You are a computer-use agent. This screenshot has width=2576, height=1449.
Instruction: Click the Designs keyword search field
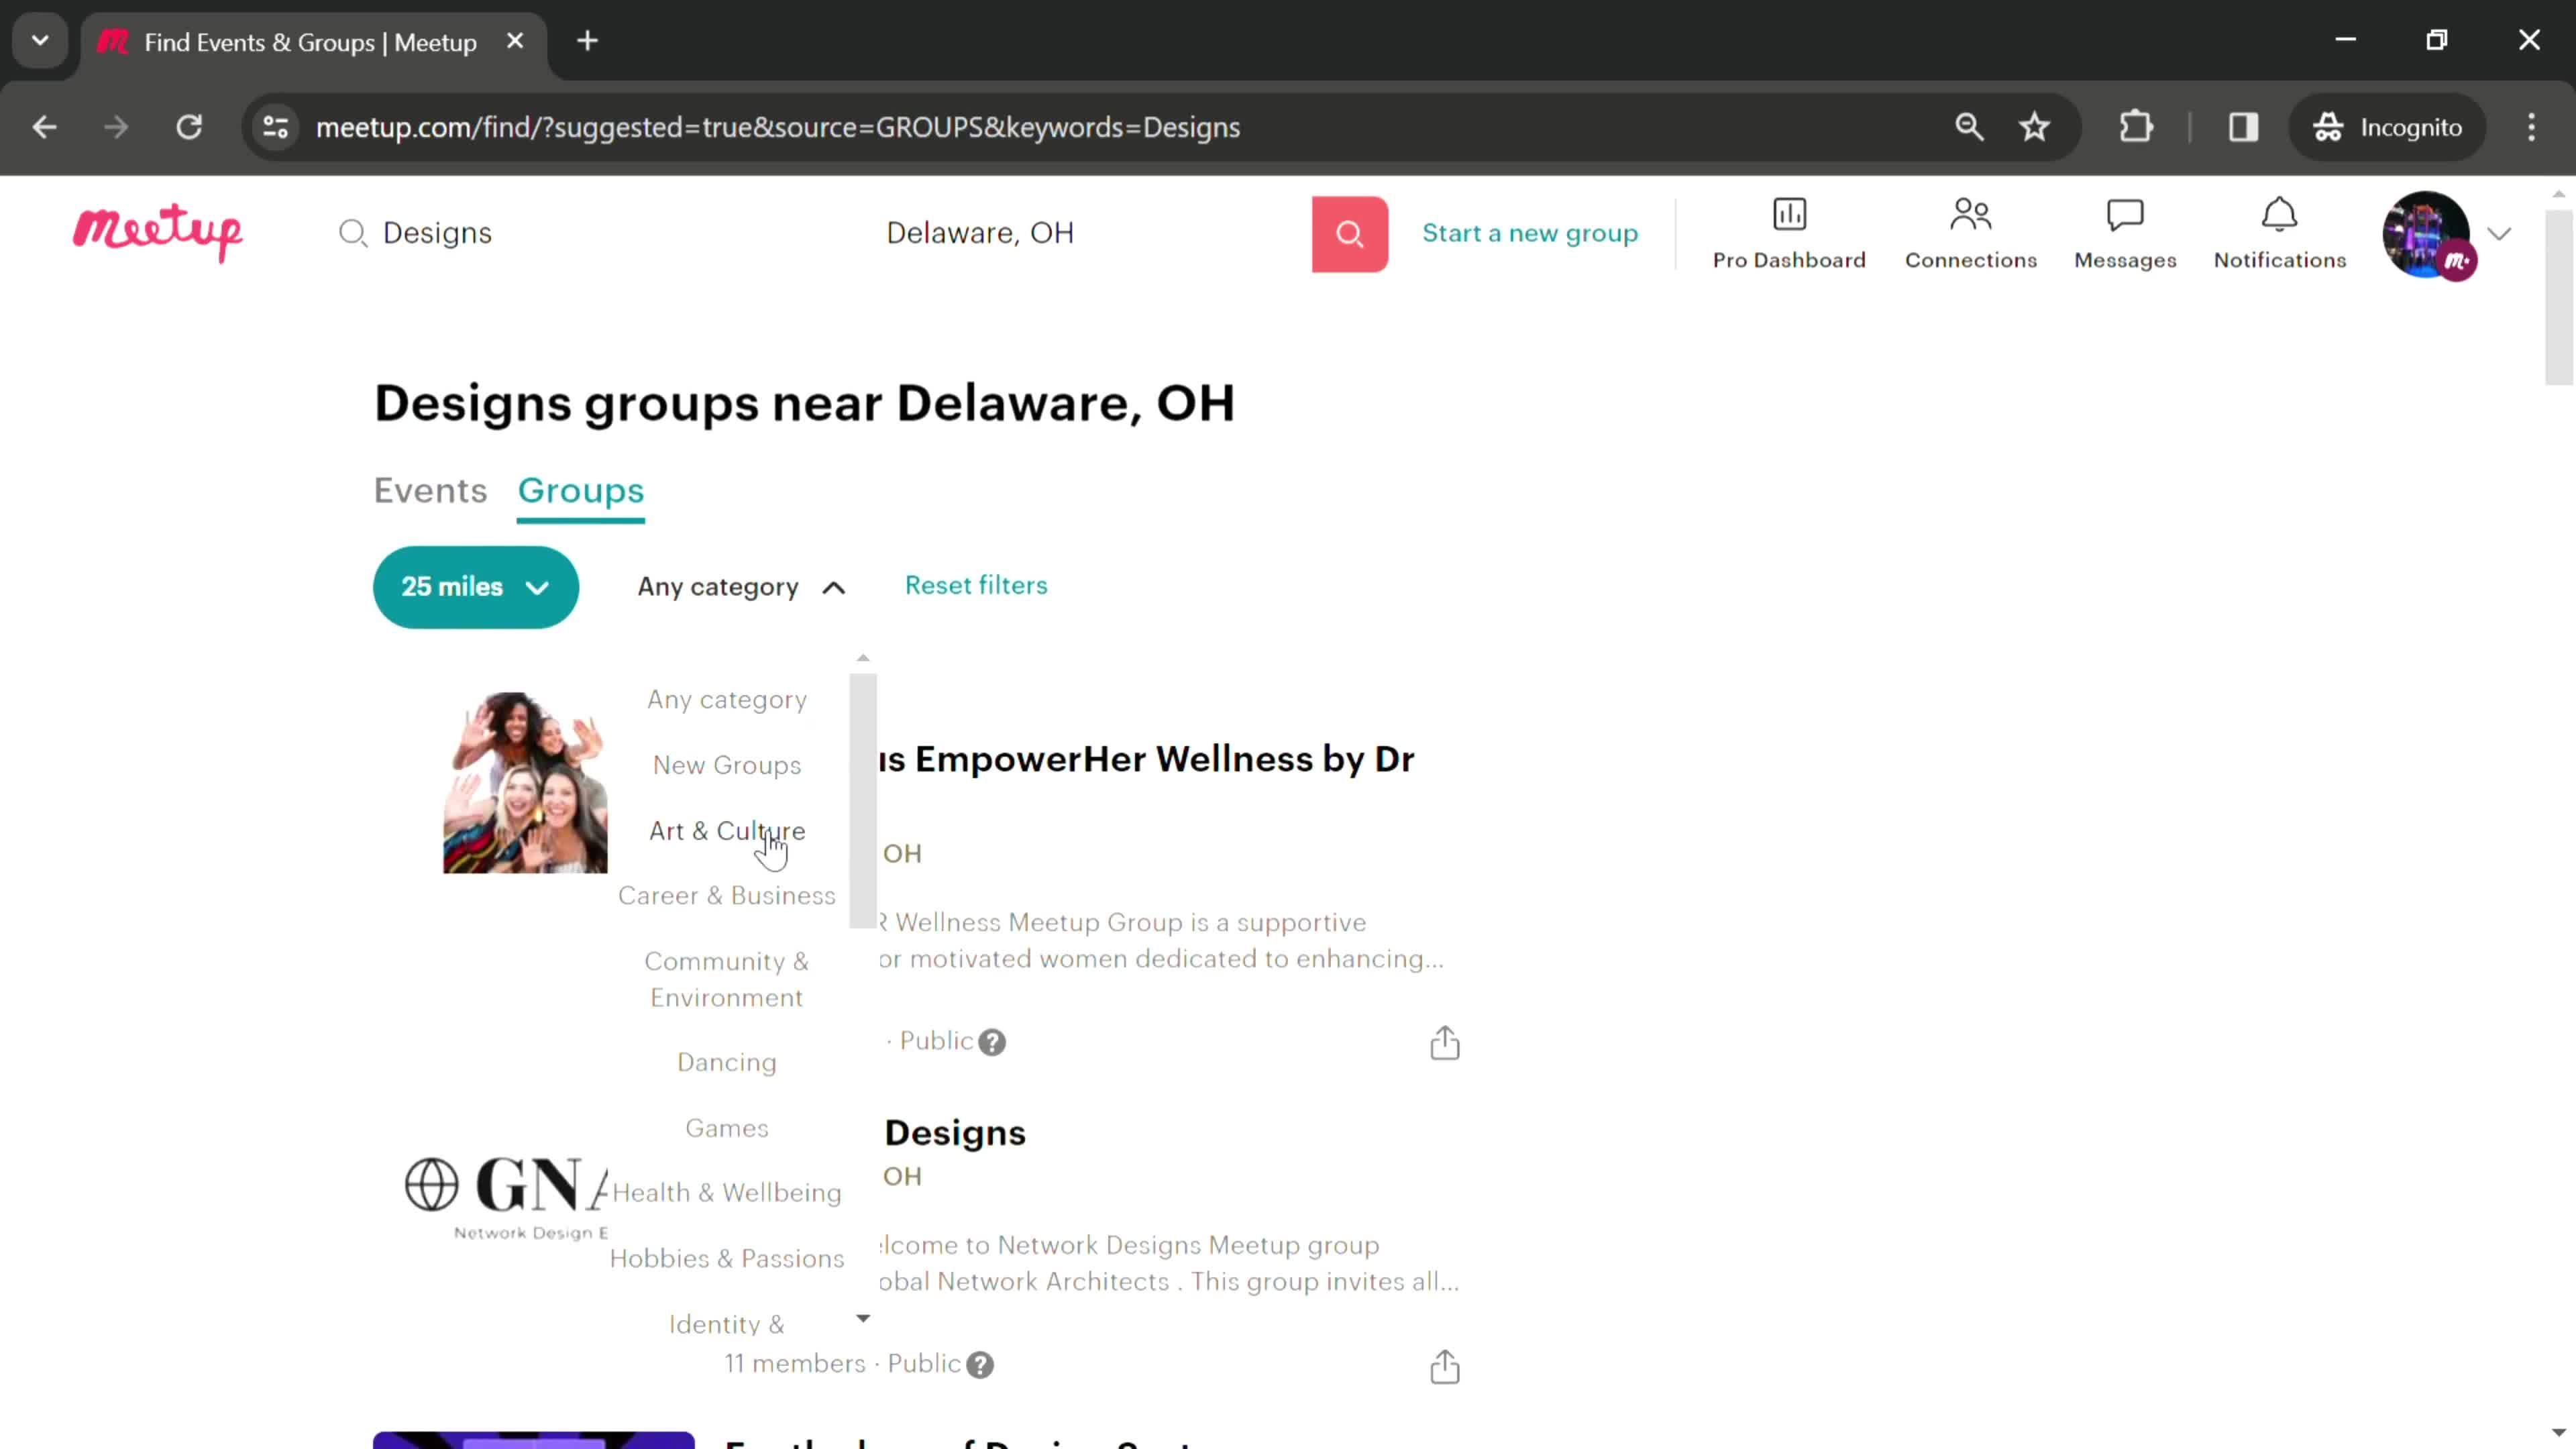click(x=600, y=233)
